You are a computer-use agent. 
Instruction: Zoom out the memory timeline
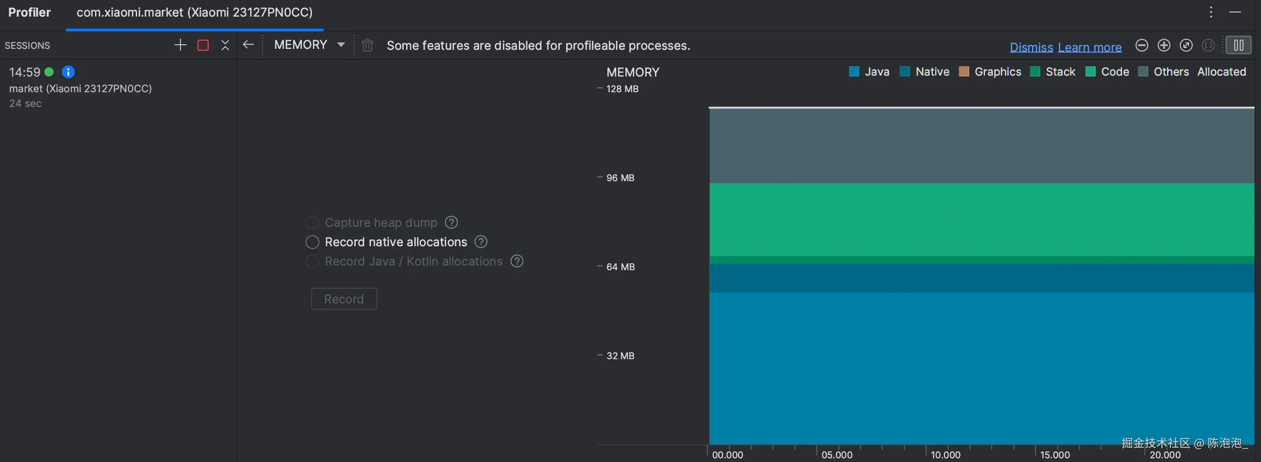click(x=1141, y=46)
